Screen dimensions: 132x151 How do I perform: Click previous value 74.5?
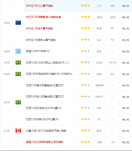point(99,108)
